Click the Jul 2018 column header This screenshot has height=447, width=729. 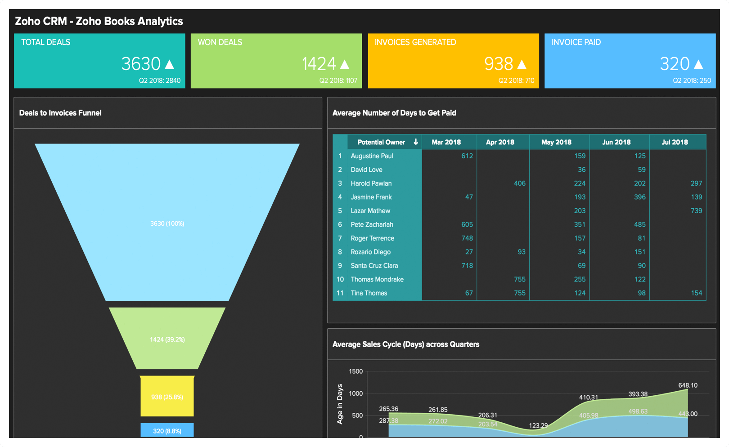point(675,142)
